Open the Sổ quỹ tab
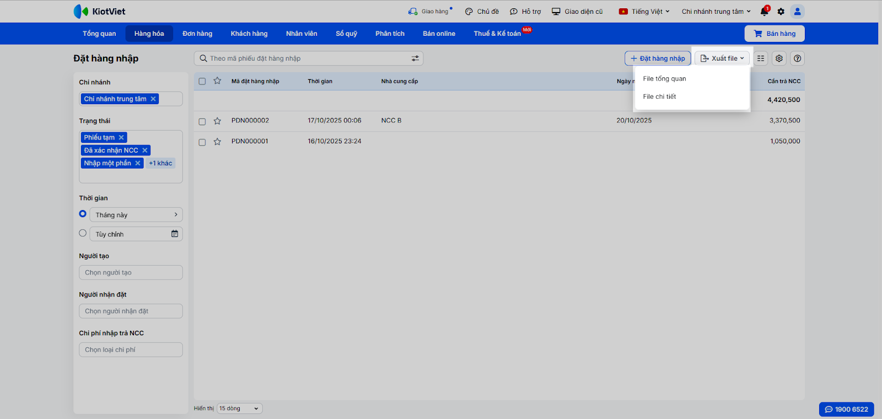 point(347,34)
